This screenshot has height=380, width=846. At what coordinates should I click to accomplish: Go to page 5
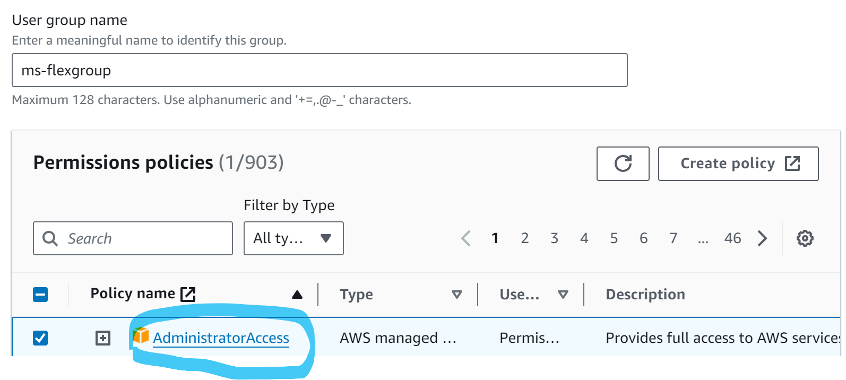(x=614, y=238)
